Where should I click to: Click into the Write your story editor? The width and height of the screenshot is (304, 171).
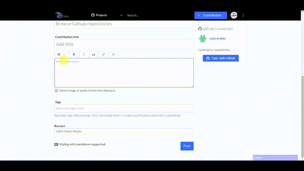[x=124, y=73]
